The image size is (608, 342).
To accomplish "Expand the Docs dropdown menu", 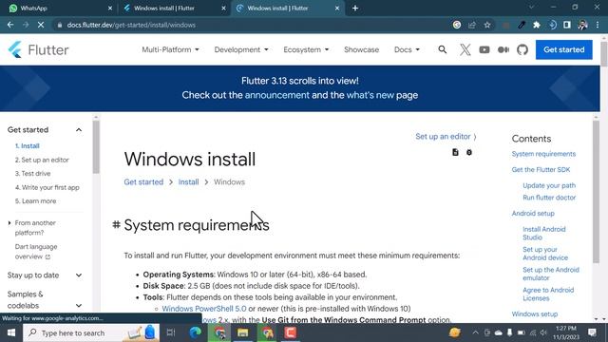I will pos(407,49).
